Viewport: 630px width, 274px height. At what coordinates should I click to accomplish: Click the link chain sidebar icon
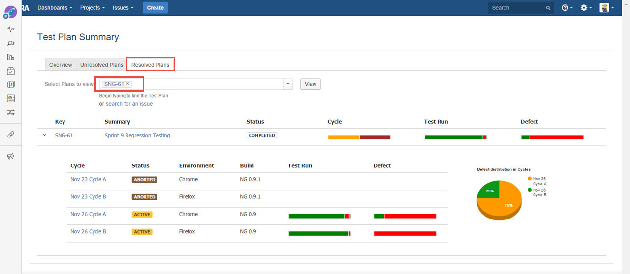point(11,134)
